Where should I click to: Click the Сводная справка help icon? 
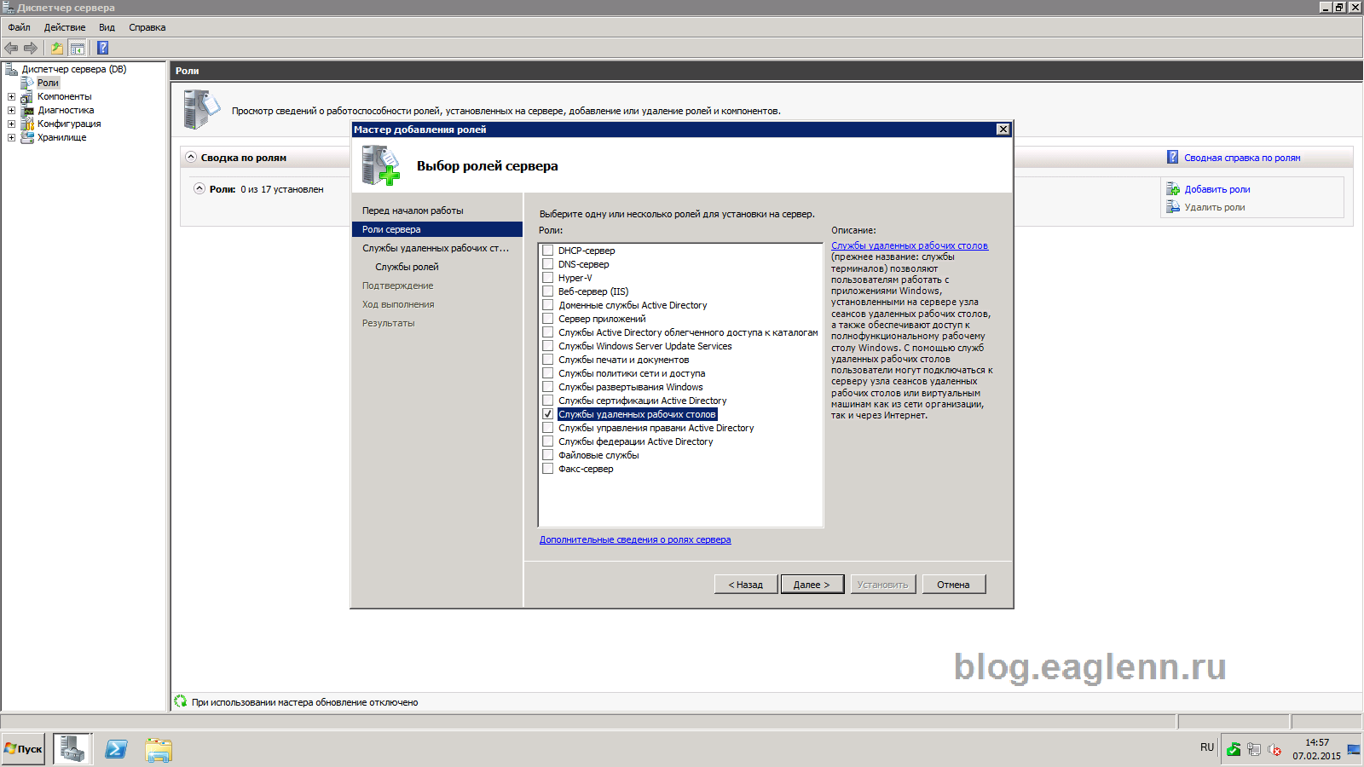(1173, 157)
